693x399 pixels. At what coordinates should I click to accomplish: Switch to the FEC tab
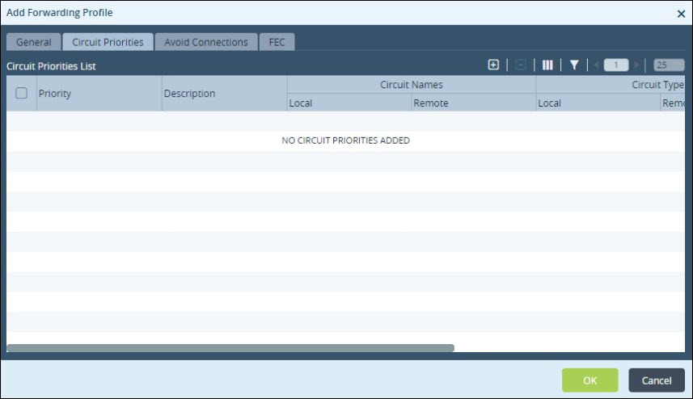[277, 42]
